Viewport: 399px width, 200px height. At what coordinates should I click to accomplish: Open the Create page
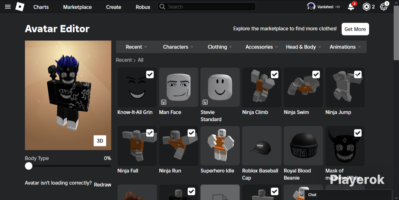(x=113, y=7)
